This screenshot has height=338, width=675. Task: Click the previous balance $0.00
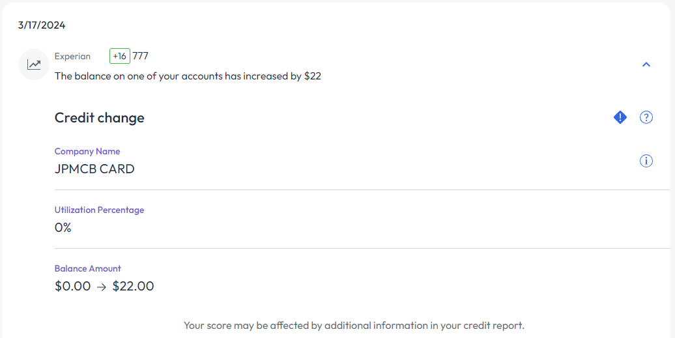(x=73, y=286)
